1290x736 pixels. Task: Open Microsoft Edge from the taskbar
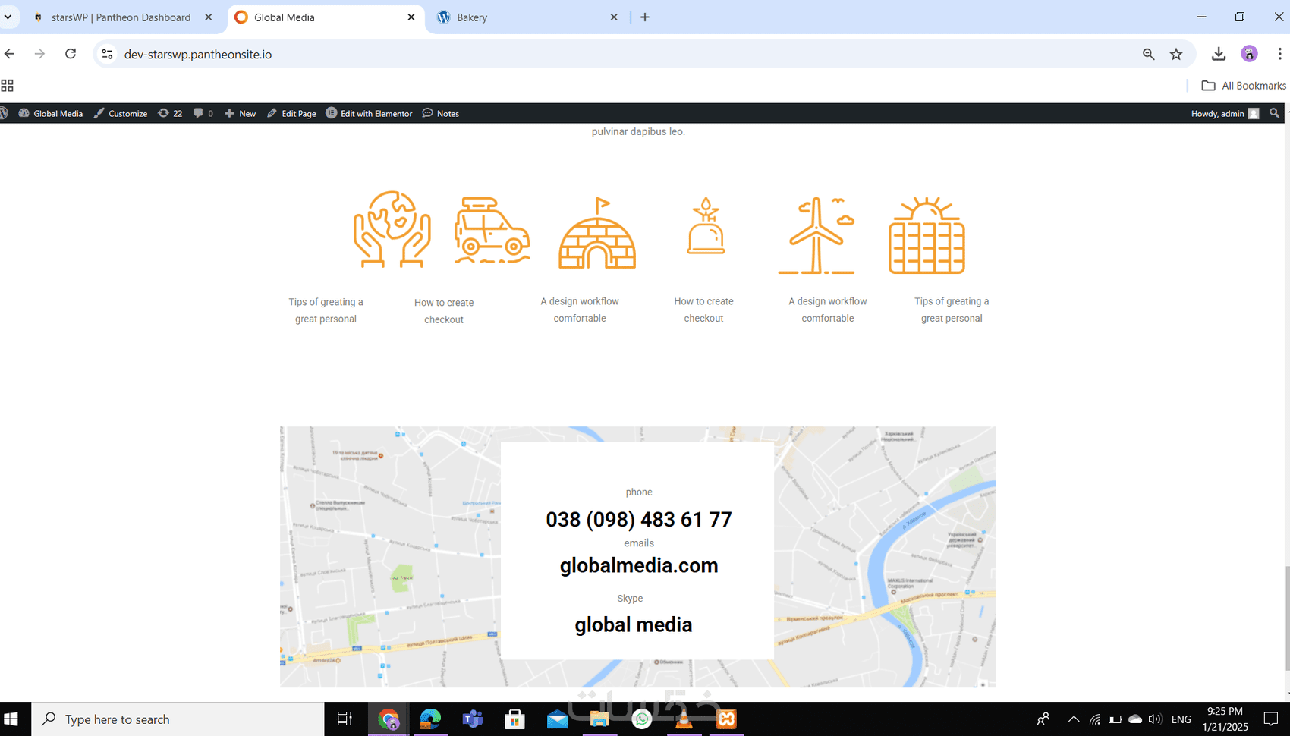coord(430,719)
